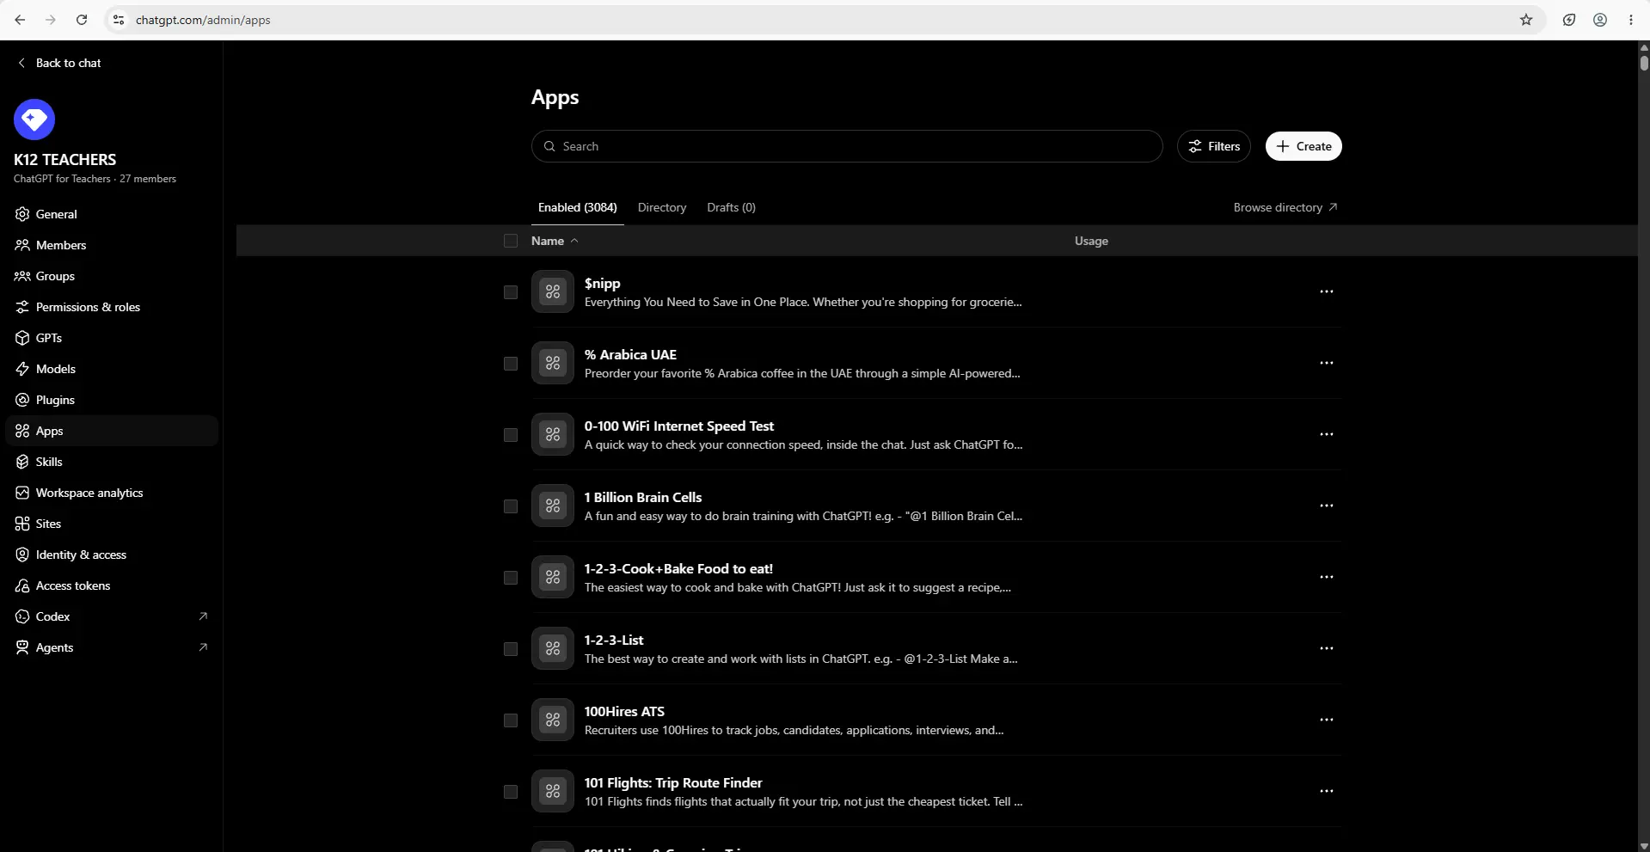Go to Groups section

[112, 276]
